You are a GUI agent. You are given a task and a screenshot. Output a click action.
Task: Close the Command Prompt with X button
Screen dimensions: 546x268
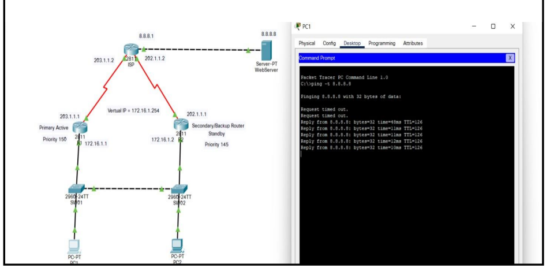click(x=510, y=58)
